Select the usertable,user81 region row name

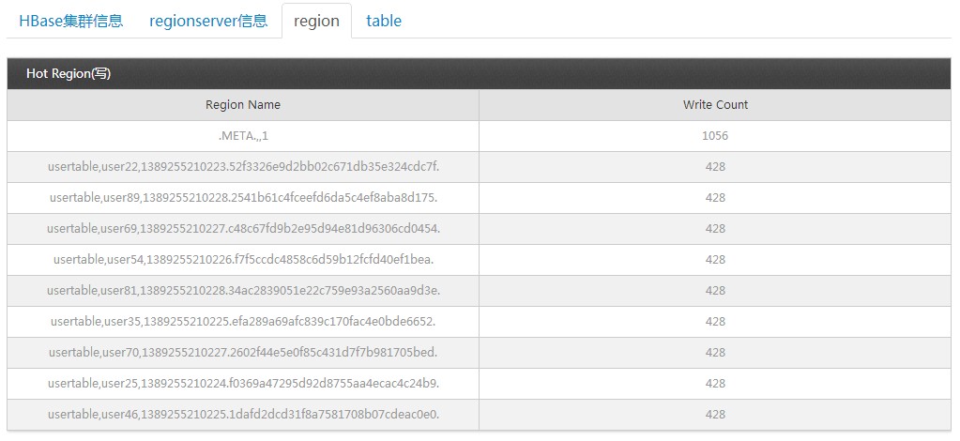243,290
